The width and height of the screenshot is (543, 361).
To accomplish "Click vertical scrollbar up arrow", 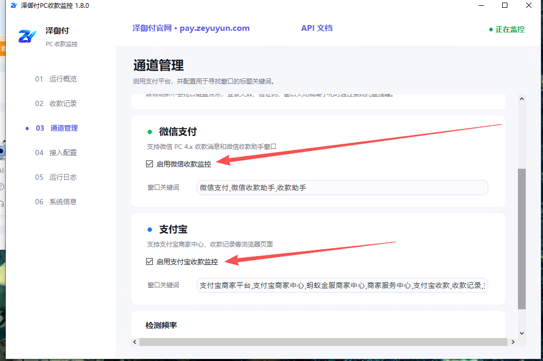I will click(x=522, y=99).
